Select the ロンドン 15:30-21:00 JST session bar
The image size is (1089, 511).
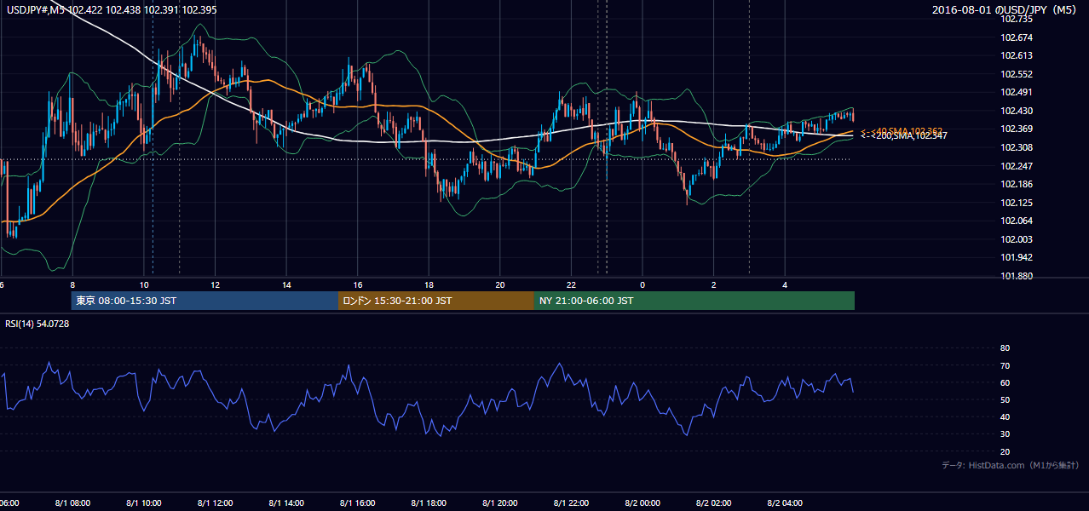436,301
